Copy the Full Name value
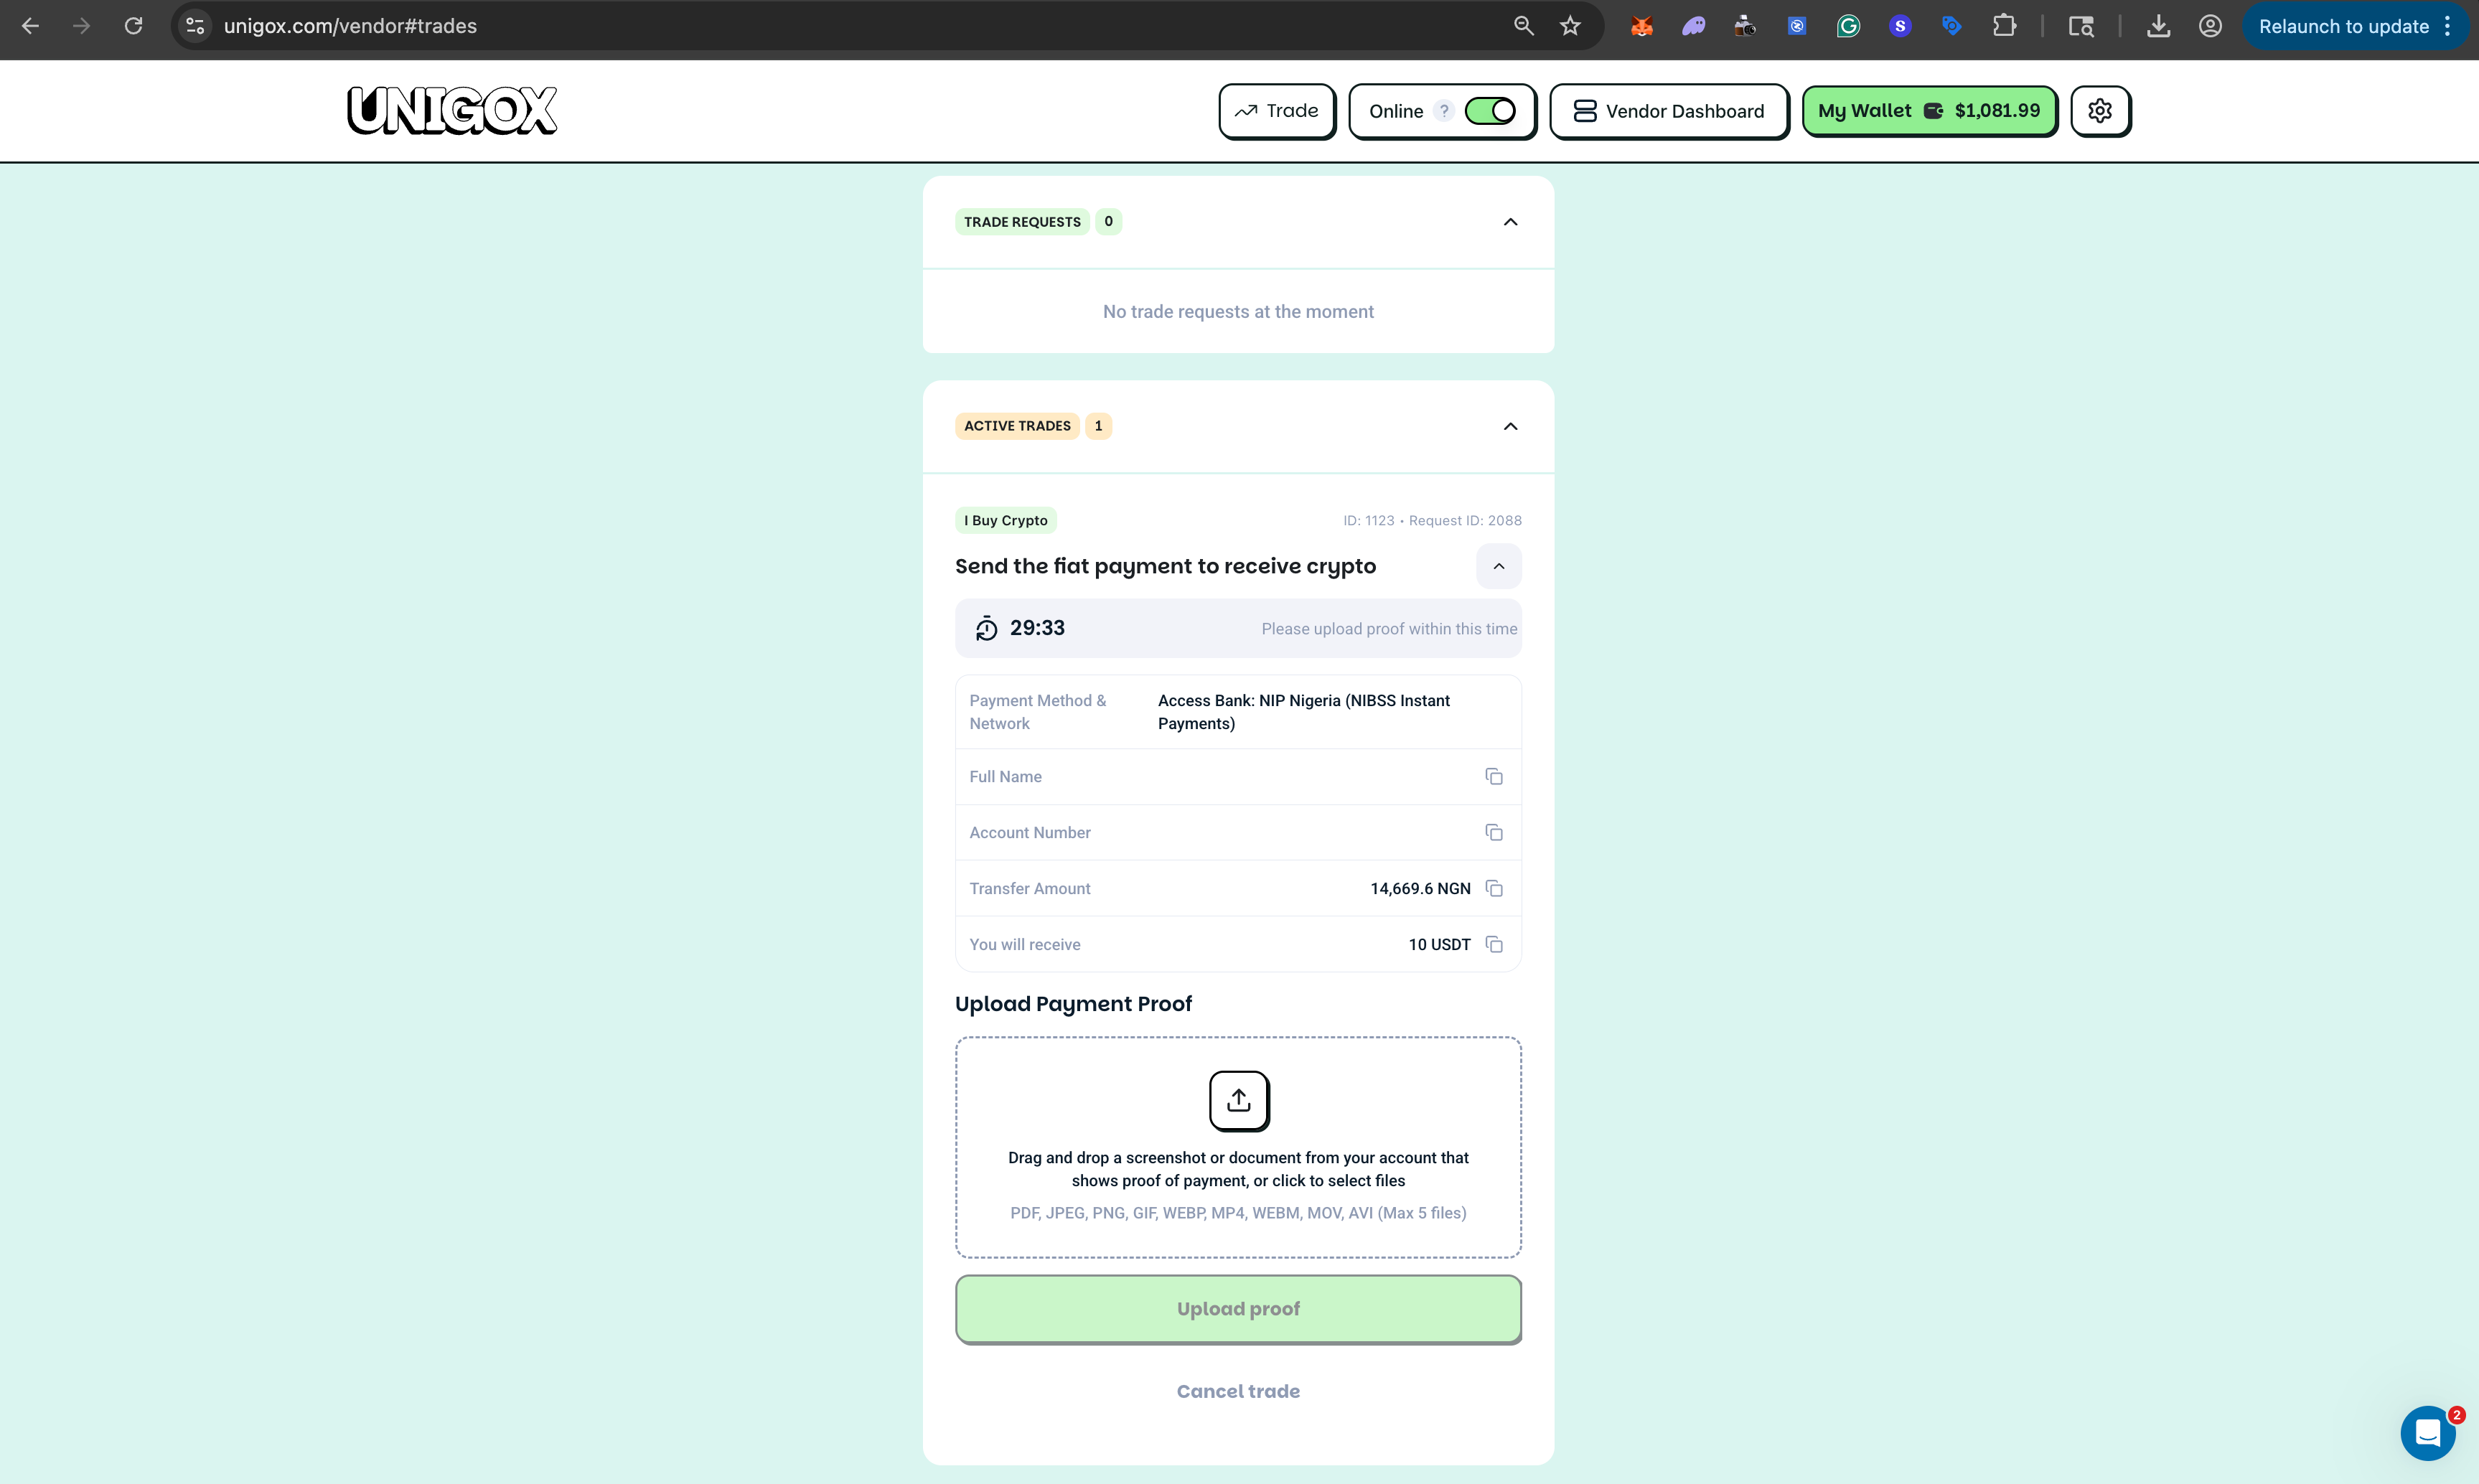This screenshot has width=2479, height=1484. [x=1494, y=777]
